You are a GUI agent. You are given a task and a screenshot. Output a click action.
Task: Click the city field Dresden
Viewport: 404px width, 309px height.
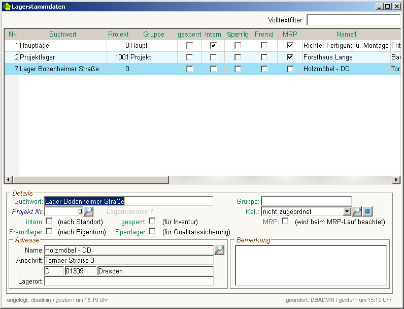pos(156,271)
